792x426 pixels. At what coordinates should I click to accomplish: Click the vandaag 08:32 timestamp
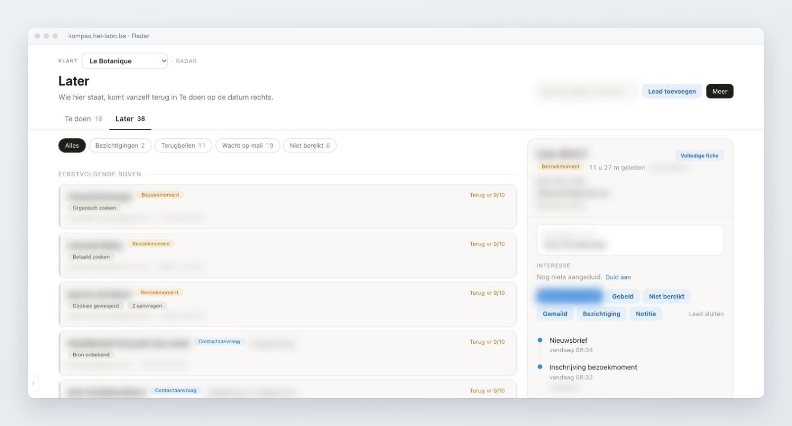[x=571, y=377]
